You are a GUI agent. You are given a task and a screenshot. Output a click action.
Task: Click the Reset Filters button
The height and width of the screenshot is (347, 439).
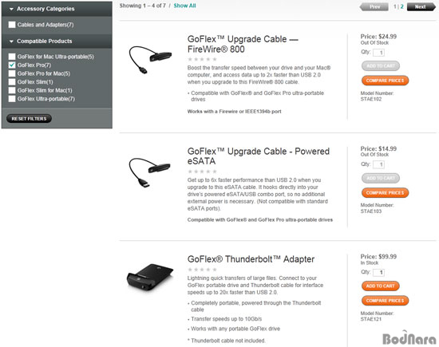(29, 119)
